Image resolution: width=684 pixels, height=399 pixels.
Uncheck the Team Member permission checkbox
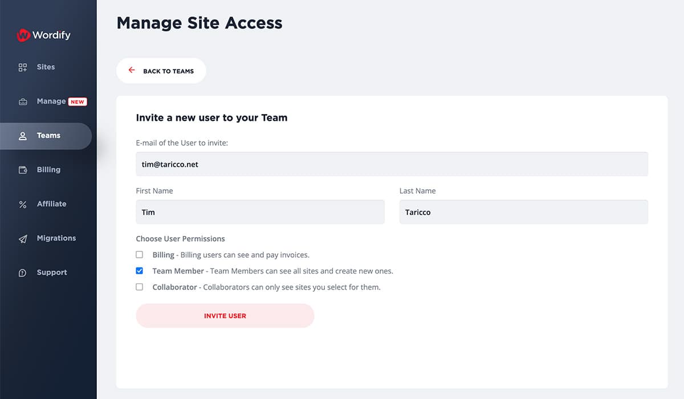pos(140,271)
